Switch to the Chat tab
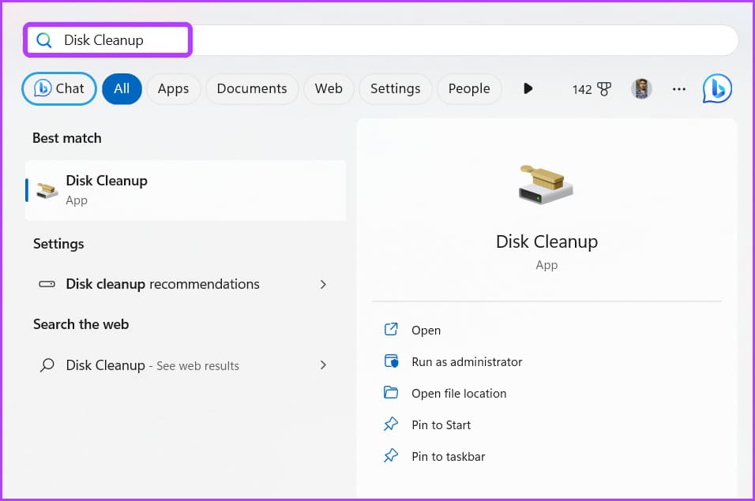 (59, 88)
